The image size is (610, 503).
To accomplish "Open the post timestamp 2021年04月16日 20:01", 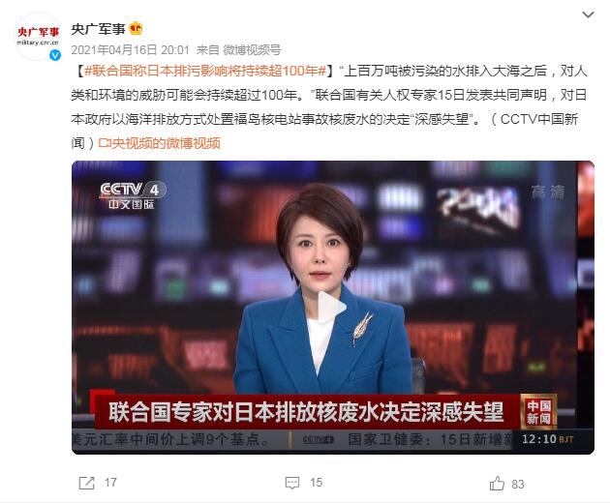I will [130, 49].
